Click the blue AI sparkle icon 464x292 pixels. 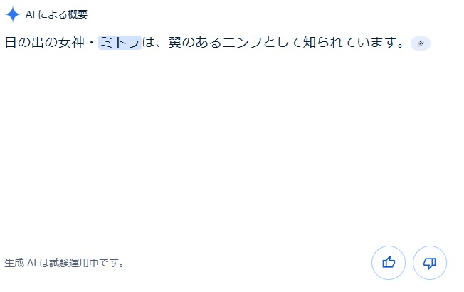(x=12, y=14)
